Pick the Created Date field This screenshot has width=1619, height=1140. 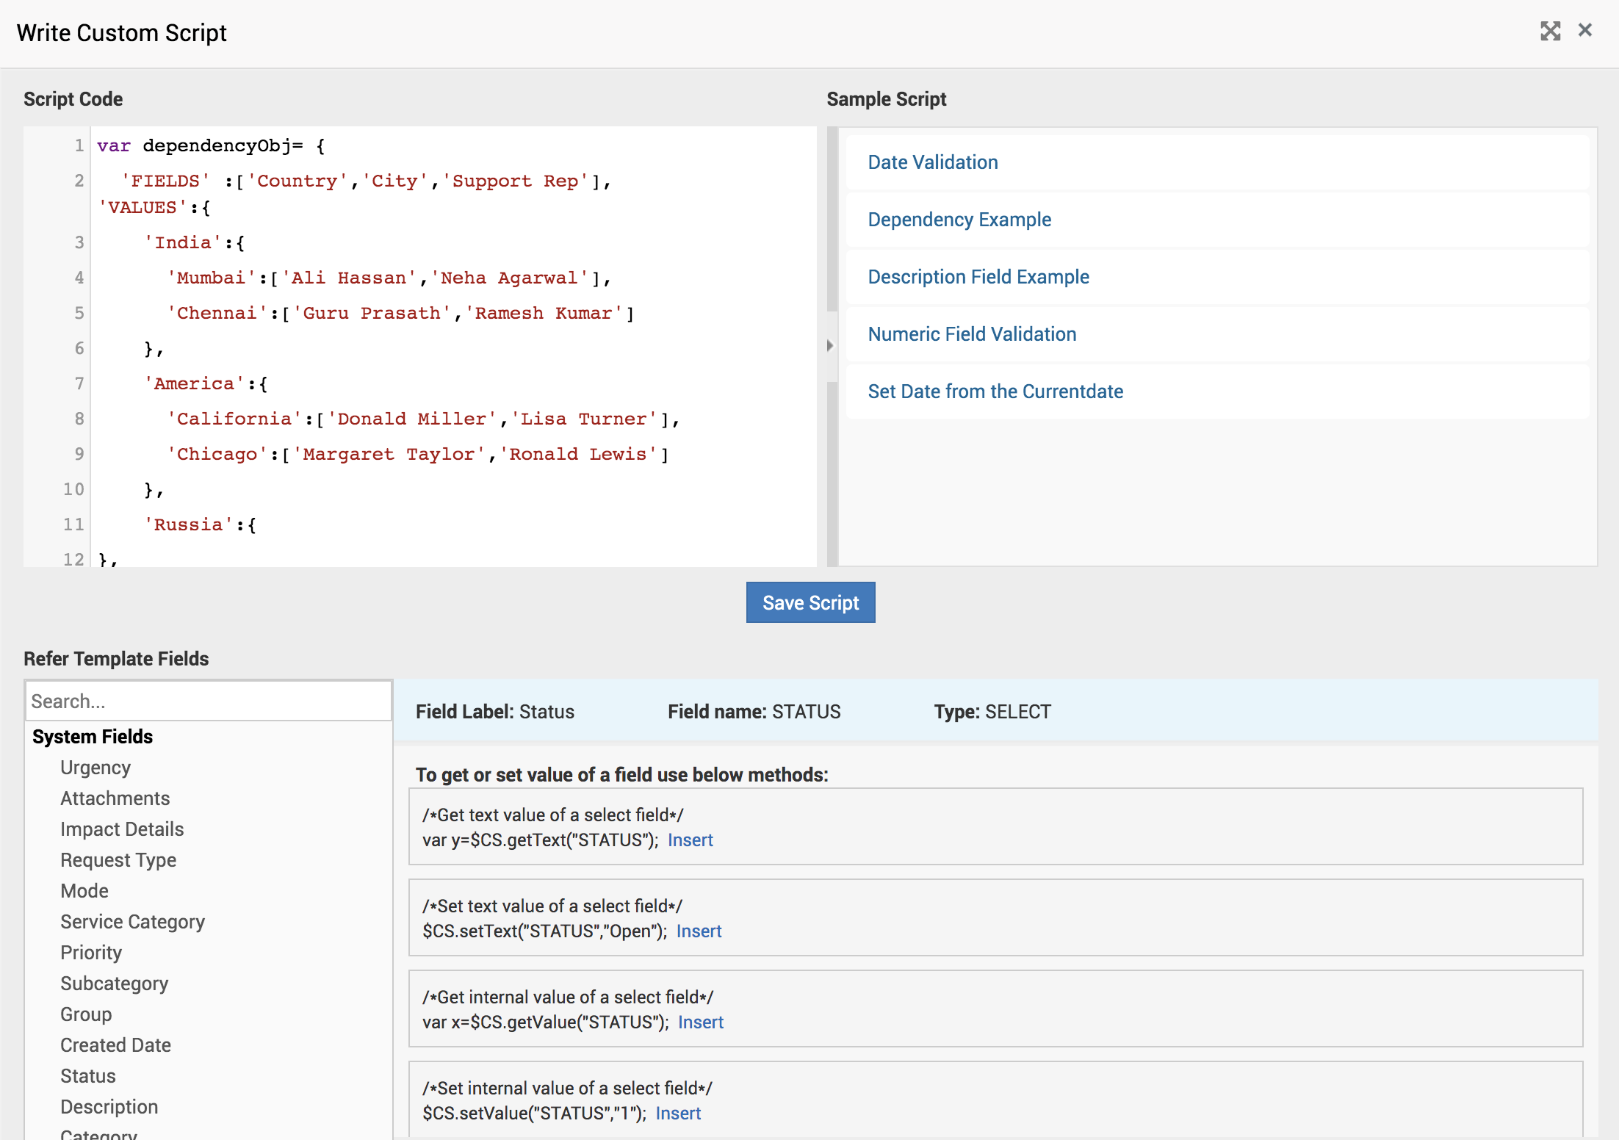pos(115,1045)
